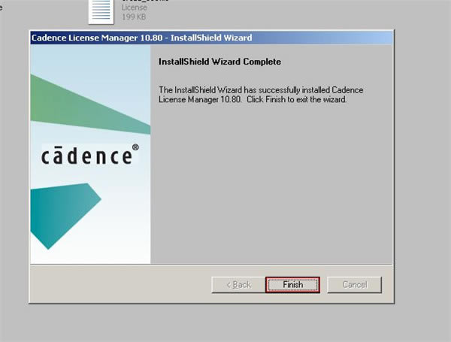The width and height of the screenshot is (451, 342).
Task: Click the 'successfully installed Cadence' message text
Action: [311, 90]
